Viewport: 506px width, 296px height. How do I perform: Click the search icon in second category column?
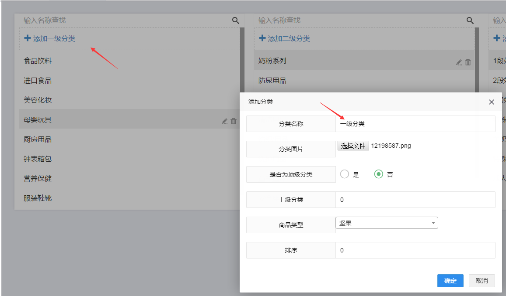[470, 20]
